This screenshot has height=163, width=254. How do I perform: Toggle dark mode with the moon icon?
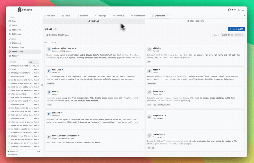click(x=239, y=10)
